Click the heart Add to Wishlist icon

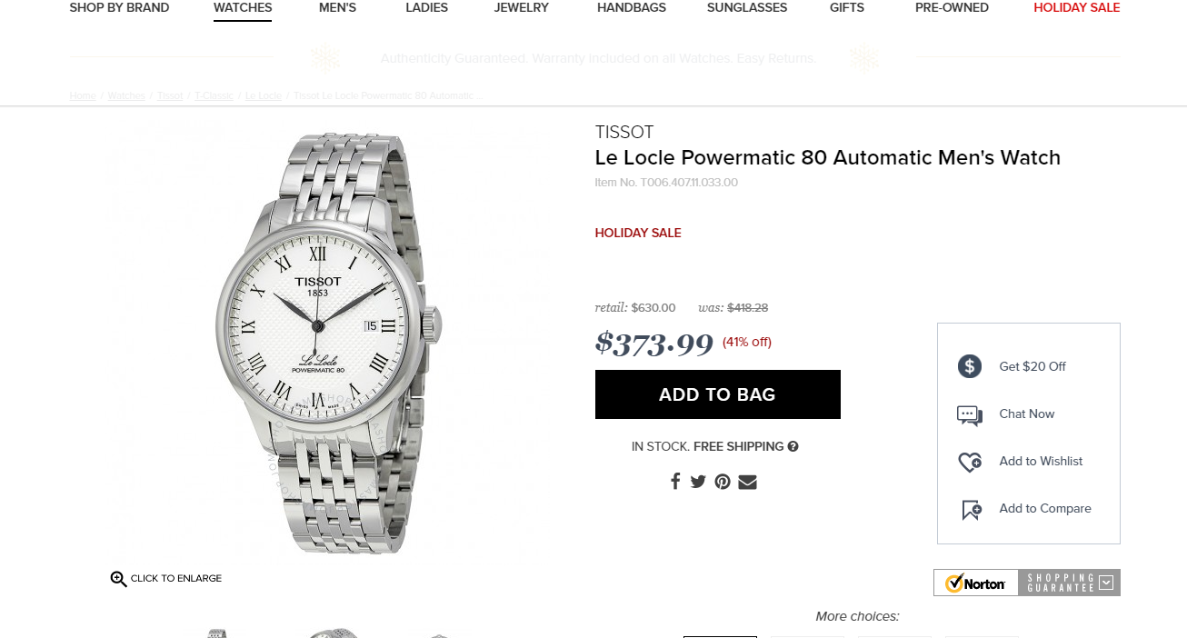(x=970, y=462)
